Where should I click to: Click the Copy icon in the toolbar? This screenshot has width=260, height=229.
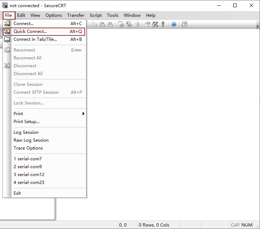pyautogui.click(x=94, y=24)
